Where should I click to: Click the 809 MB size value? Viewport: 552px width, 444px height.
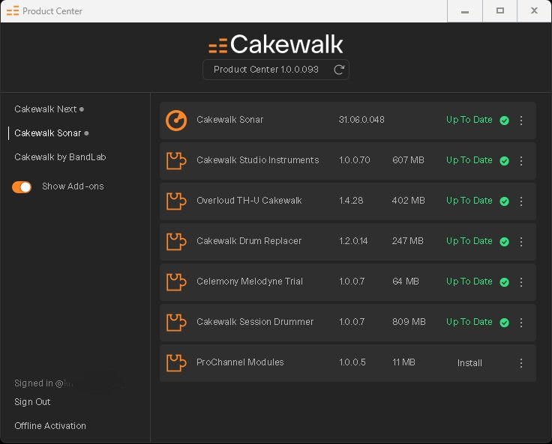(409, 322)
